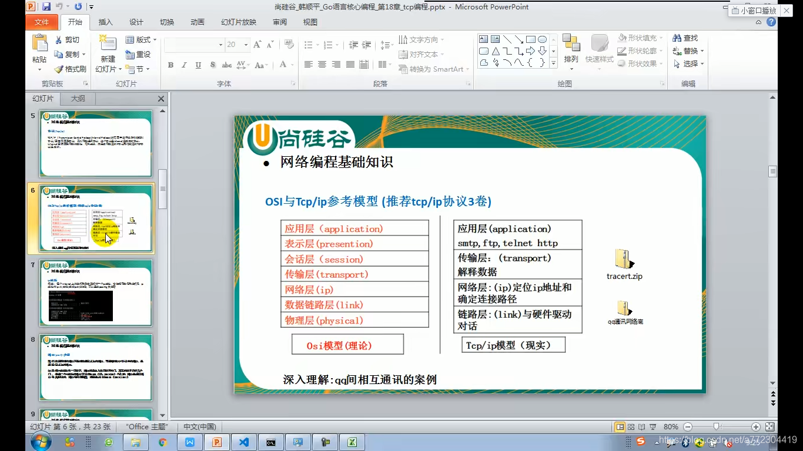Image resolution: width=803 pixels, height=451 pixels.
Task: Click the zoom slider handle
Action: [715, 427]
